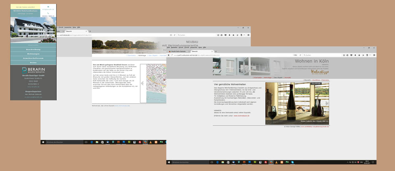395x171 pixels.
Task: Open hamburger menu in front Firefox window
Action: pos(374,55)
